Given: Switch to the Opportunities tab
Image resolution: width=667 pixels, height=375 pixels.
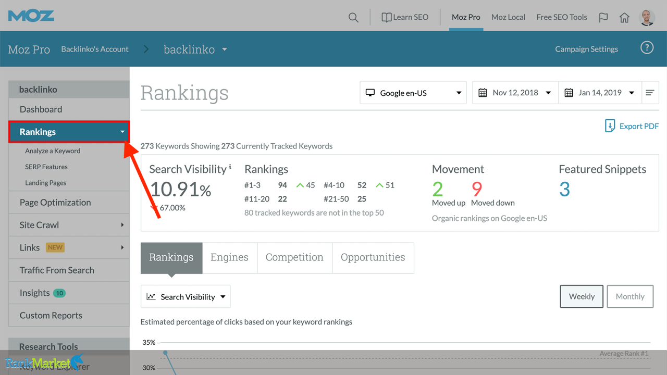Looking at the screenshot, I should pos(373,258).
